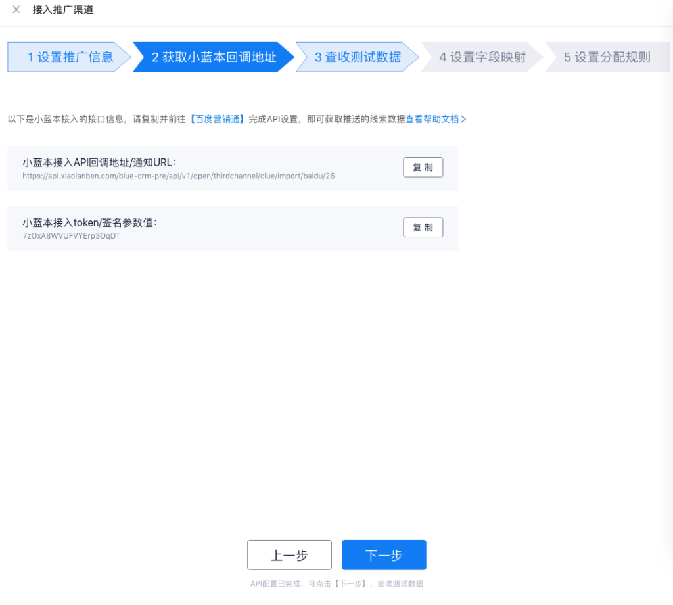The height and width of the screenshot is (605, 673).
Task: Open the 【百度营销通】 link
Action: (x=218, y=119)
